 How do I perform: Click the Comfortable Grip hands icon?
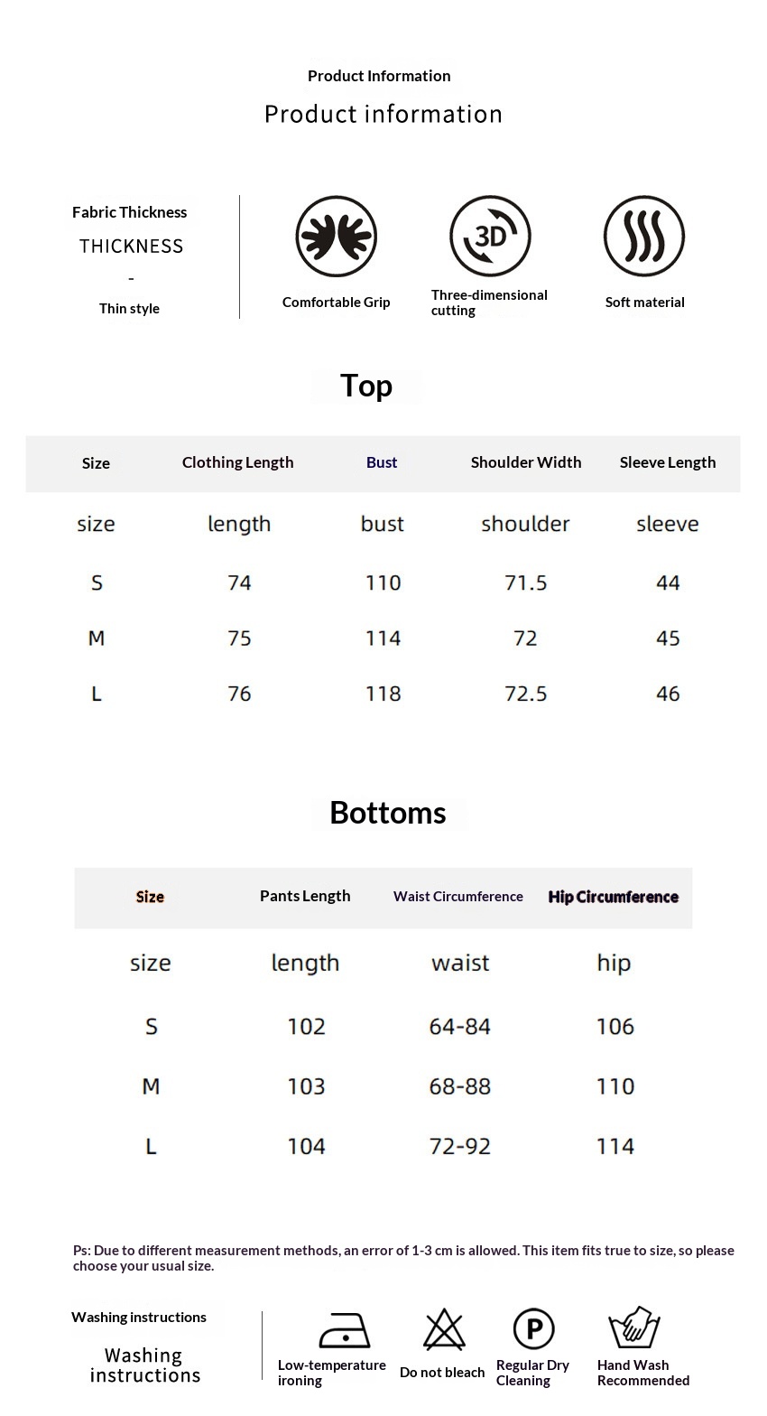point(336,237)
